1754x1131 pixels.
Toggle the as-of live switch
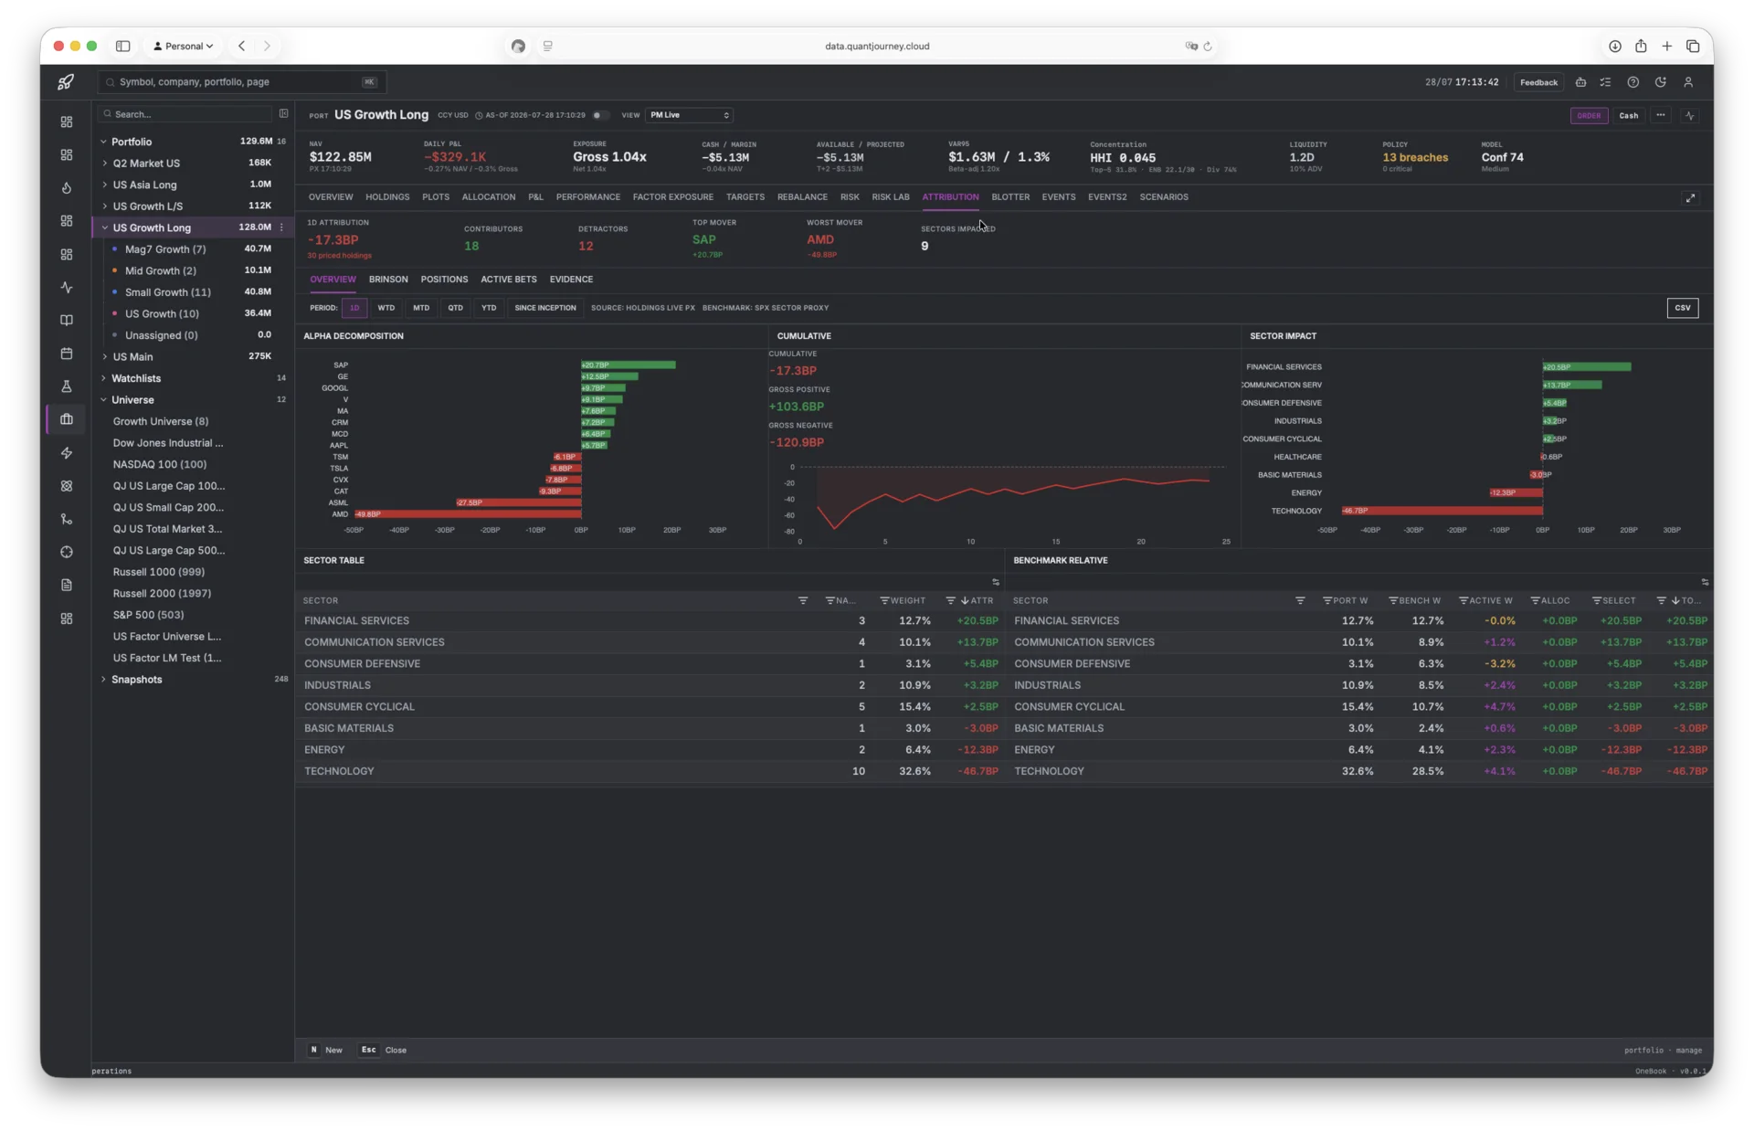click(x=599, y=115)
